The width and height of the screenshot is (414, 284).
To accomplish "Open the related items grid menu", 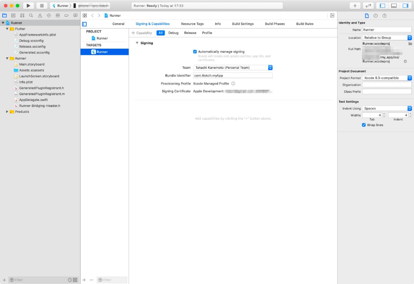I will (x=85, y=16).
